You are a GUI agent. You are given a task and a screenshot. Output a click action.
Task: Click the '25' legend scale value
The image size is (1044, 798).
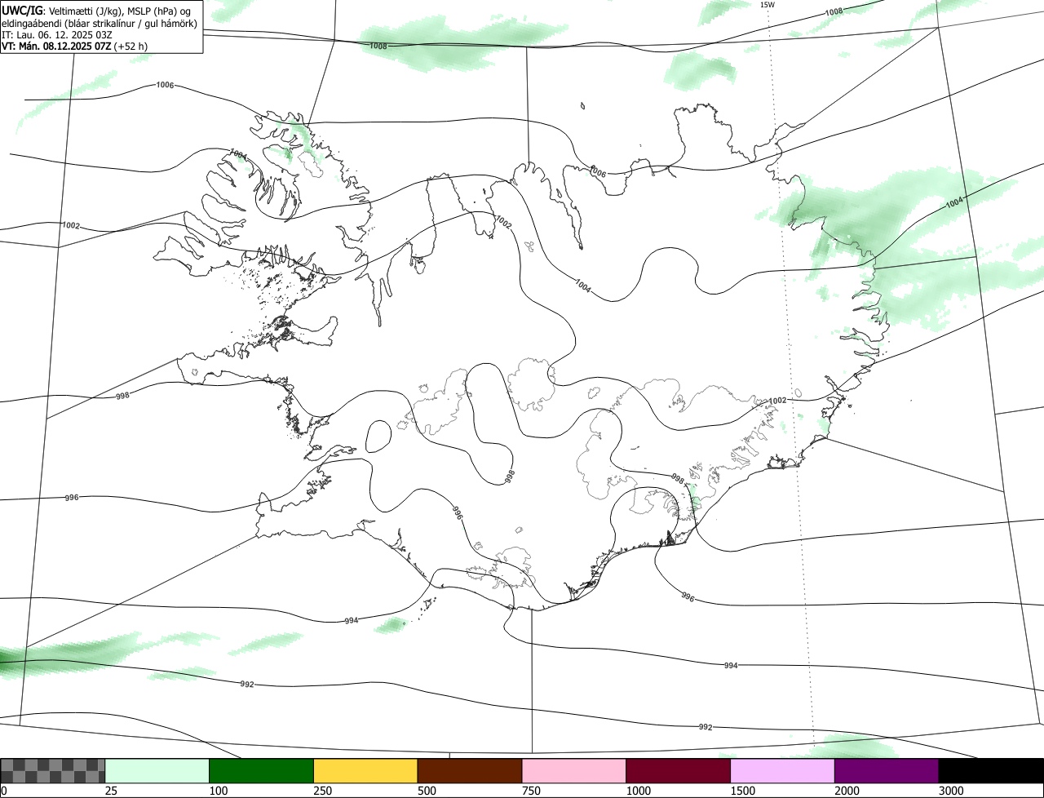(x=111, y=791)
